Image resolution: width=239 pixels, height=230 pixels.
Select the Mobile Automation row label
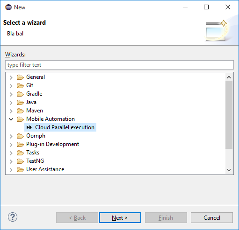pyautogui.click(x=51, y=119)
